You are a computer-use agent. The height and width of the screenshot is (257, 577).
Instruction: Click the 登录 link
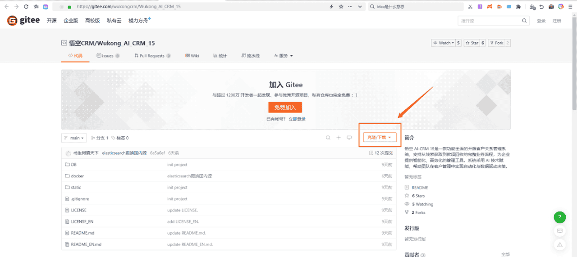[x=541, y=21]
